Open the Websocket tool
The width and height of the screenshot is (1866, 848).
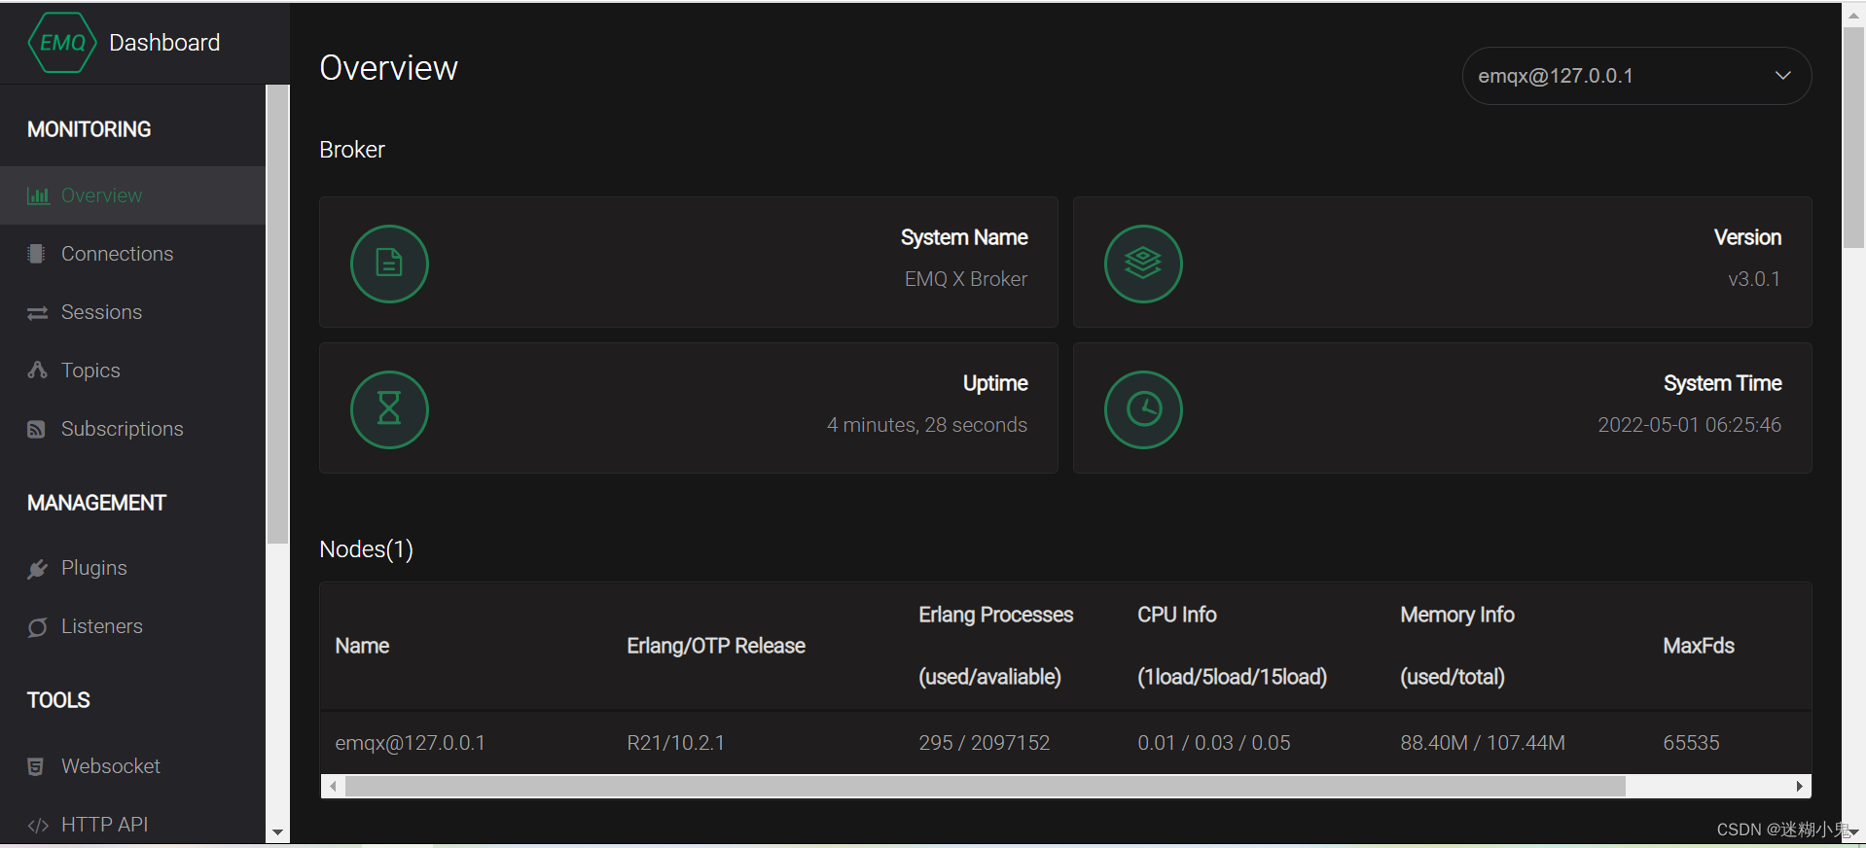click(132, 766)
